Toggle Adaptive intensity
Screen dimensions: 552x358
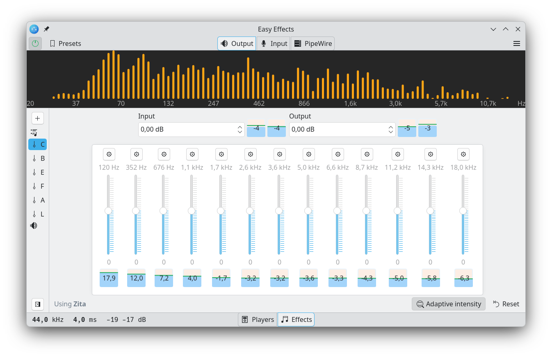(x=449, y=304)
